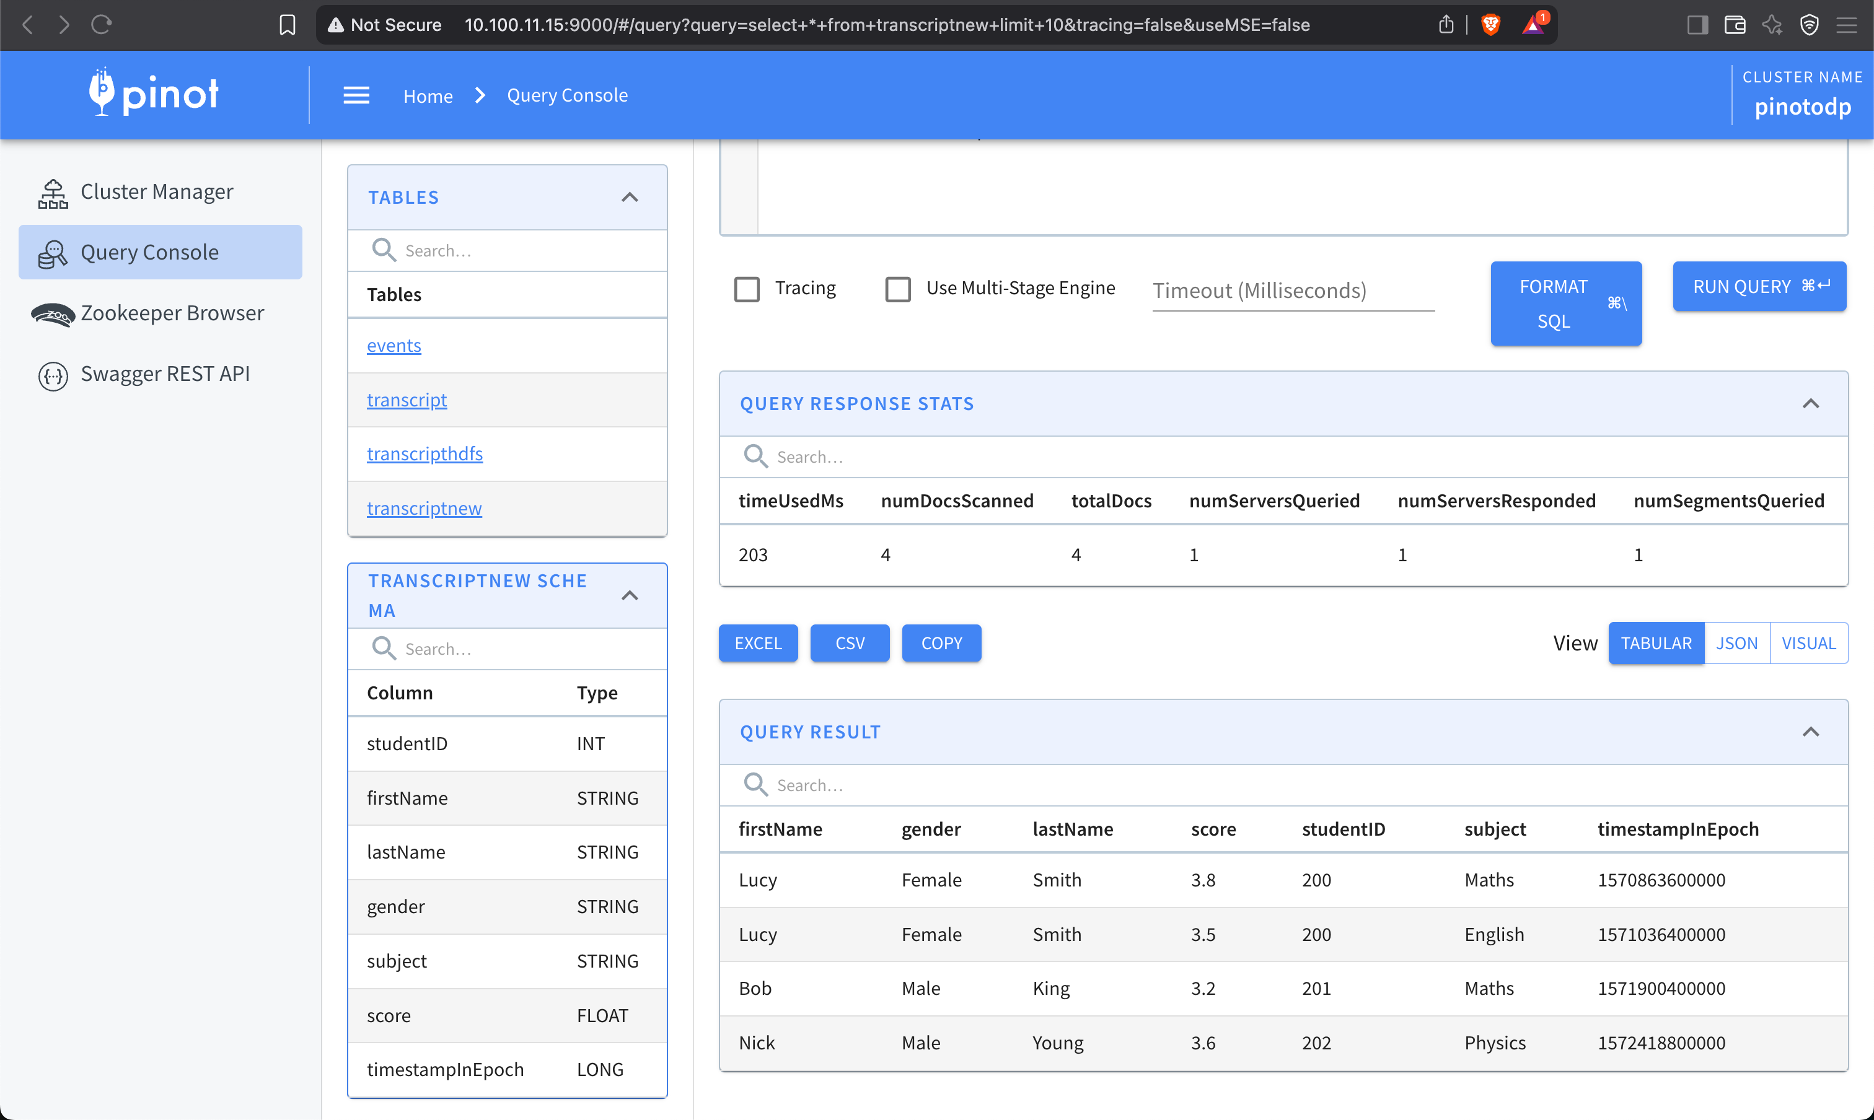Toggle the hamburger sidebar menu icon
The height and width of the screenshot is (1120, 1874).
click(356, 96)
